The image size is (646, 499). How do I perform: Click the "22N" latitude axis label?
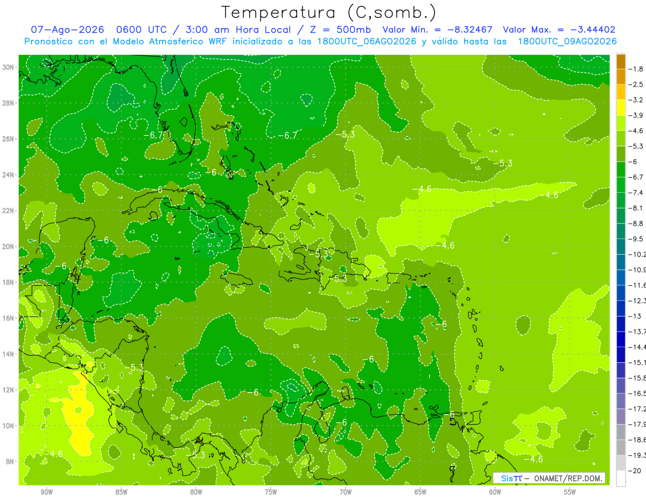[9, 210]
